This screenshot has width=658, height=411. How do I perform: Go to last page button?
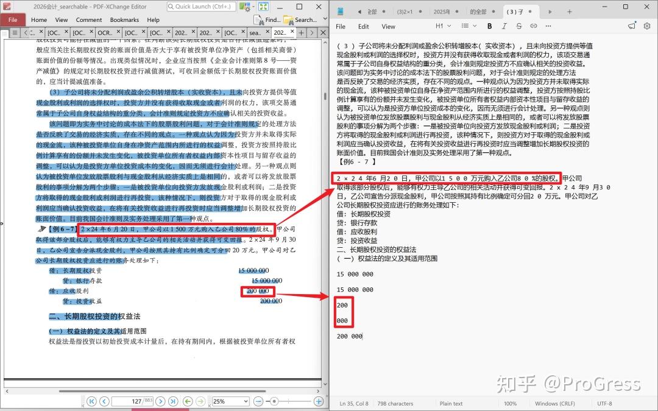click(x=173, y=401)
